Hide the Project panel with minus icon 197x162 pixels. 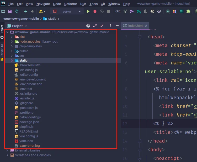pyautogui.click(x=117, y=26)
